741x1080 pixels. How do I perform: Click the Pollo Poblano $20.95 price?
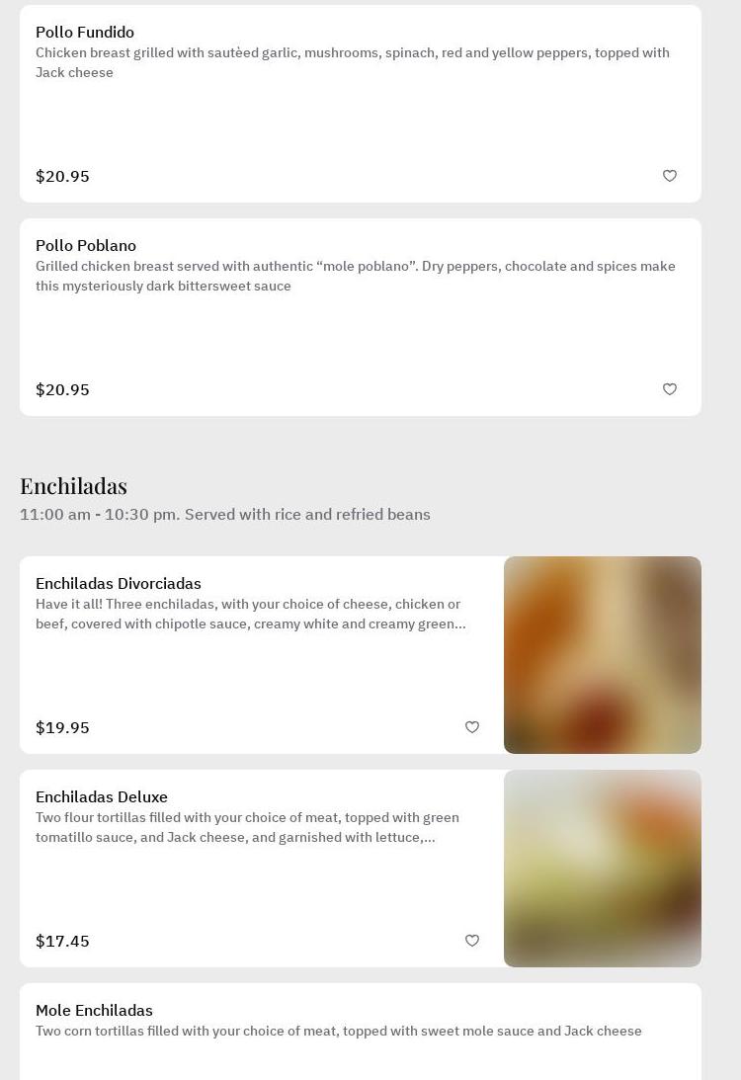tap(62, 390)
